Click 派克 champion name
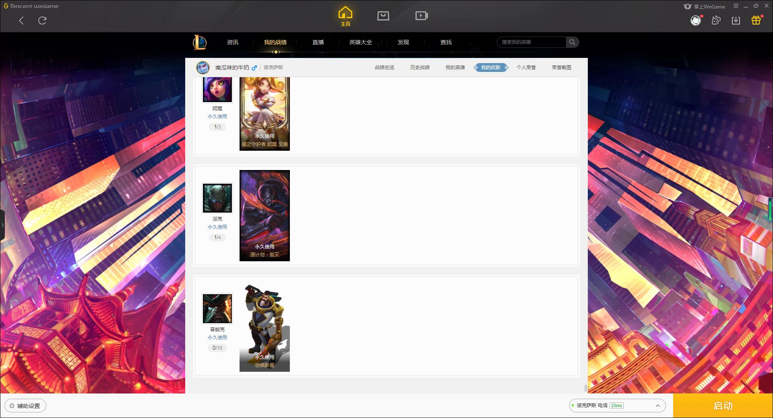 pyautogui.click(x=217, y=219)
